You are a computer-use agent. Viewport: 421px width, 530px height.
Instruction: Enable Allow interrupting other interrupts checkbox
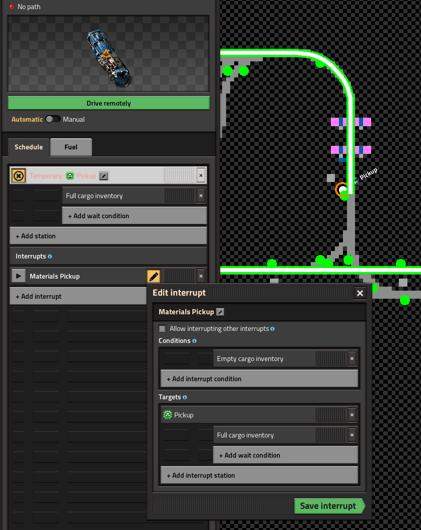point(163,328)
